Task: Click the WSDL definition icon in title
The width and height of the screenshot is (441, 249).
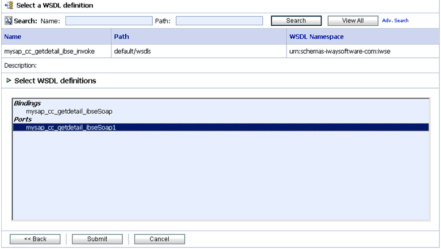Action: point(9,5)
